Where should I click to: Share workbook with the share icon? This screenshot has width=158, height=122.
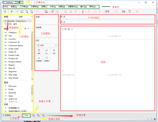tap(137, 11)
